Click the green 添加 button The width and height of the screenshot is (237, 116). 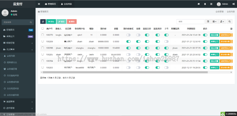(x=51, y=22)
